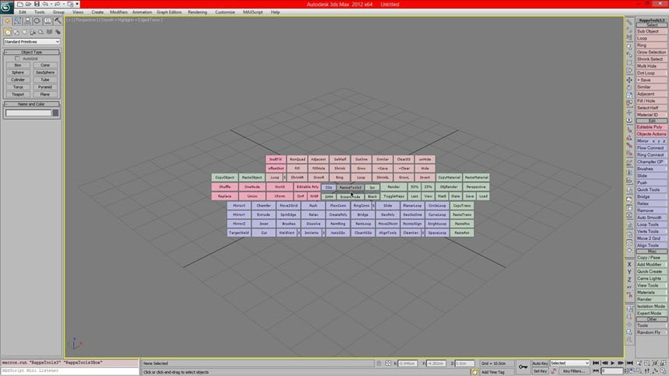Click the object color swatch
669x376 pixels.
pos(55,113)
